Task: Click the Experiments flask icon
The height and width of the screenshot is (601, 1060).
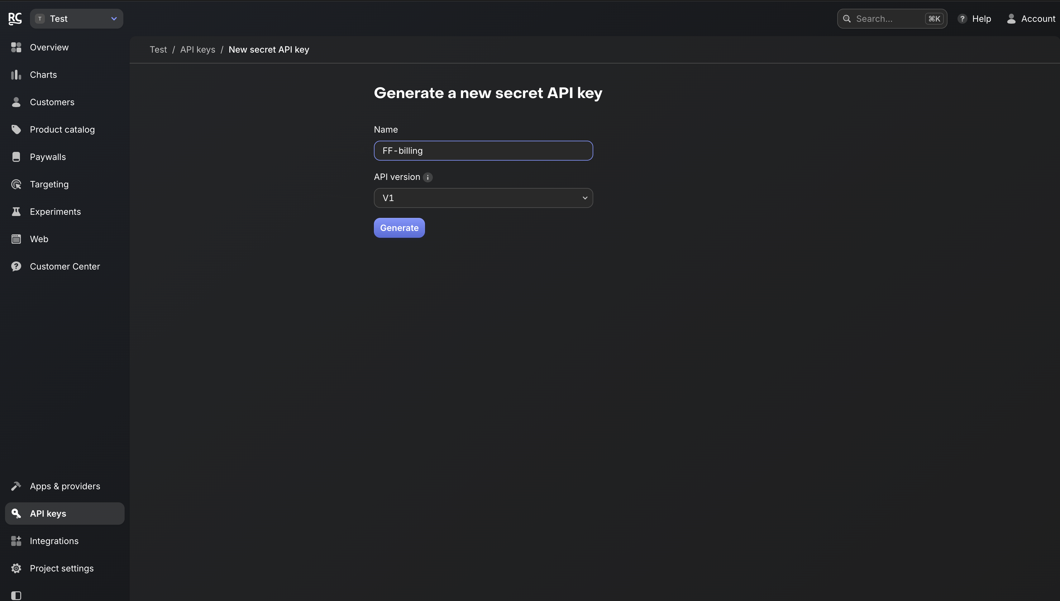Action: [x=16, y=212]
